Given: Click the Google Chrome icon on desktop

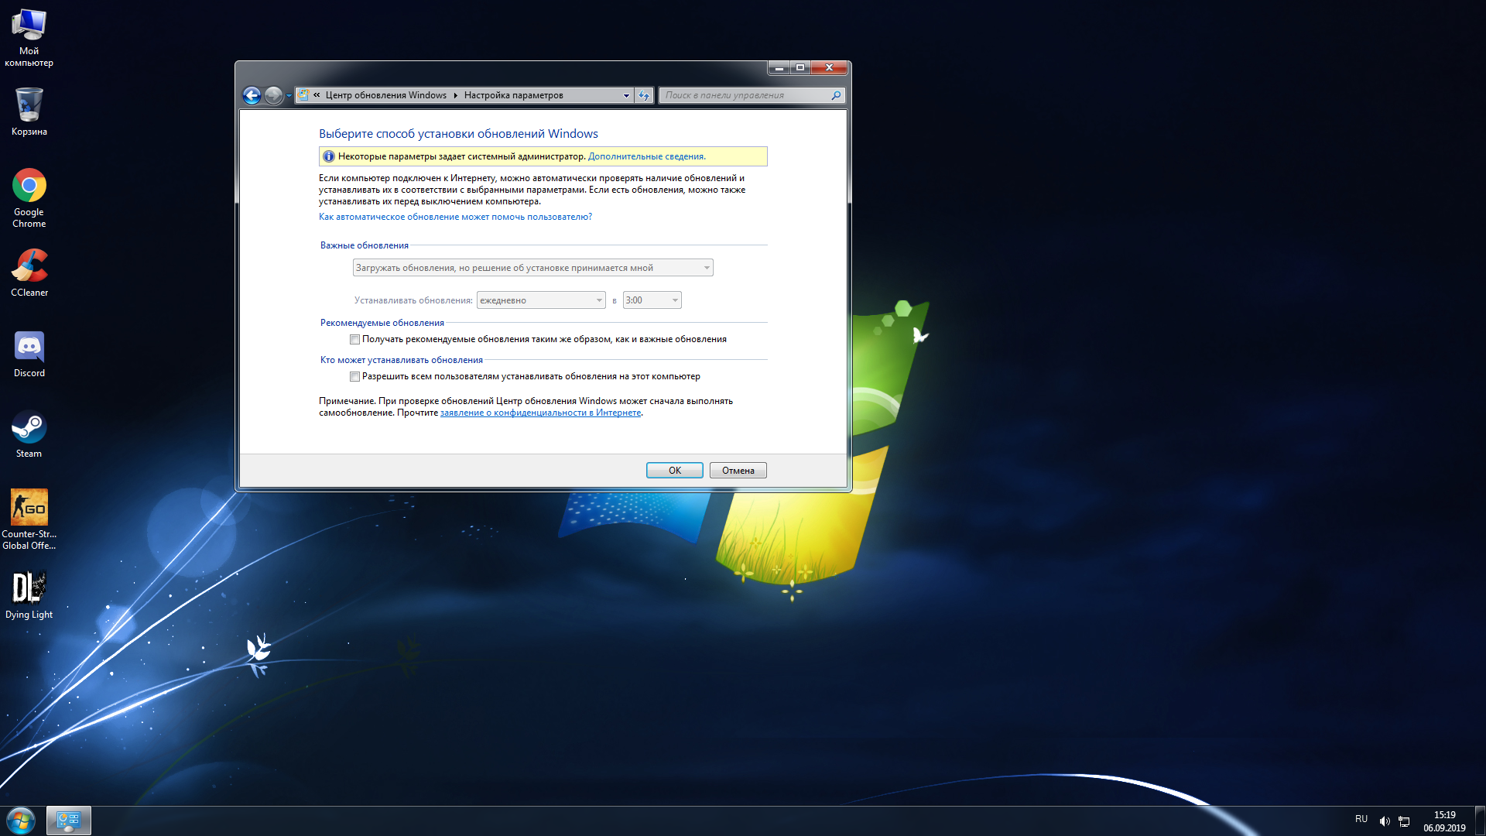Looking at the screenshot, I should 29,187.
